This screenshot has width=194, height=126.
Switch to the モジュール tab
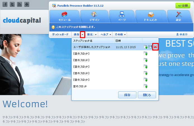(x=64, y=17)
